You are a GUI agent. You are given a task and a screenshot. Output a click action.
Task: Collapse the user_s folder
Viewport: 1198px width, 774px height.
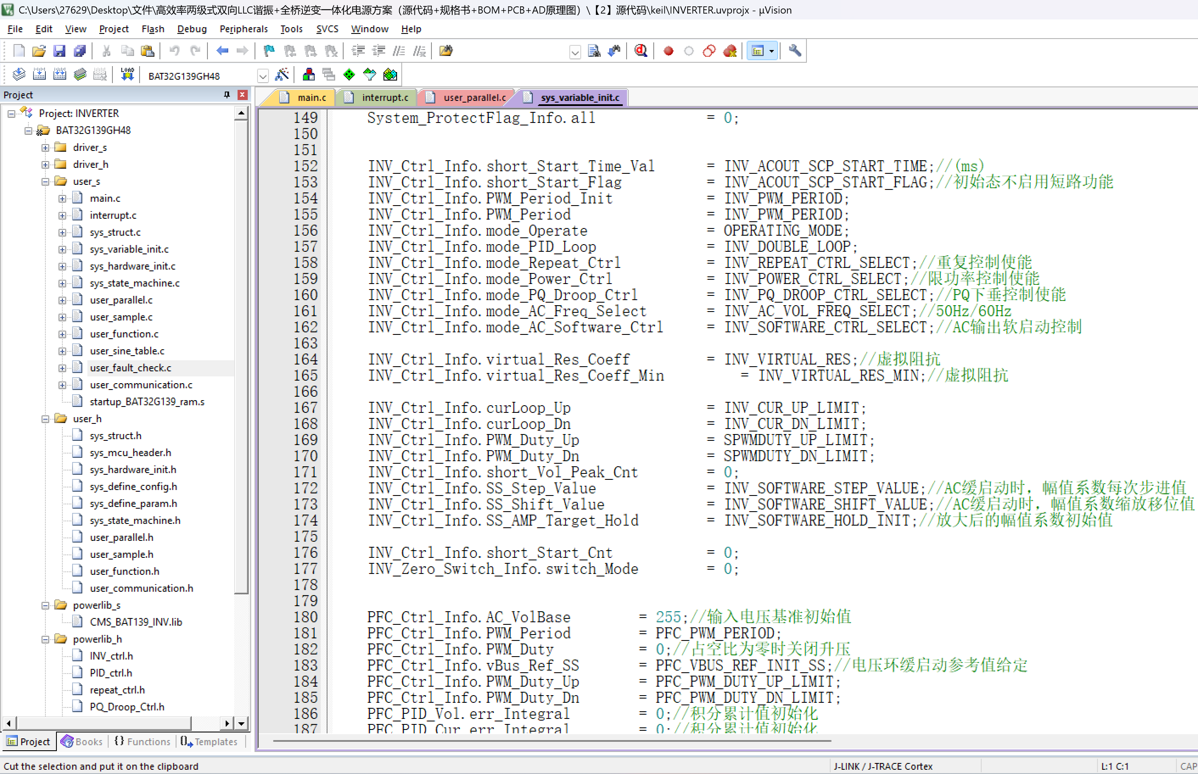click(x=45, y=181)
